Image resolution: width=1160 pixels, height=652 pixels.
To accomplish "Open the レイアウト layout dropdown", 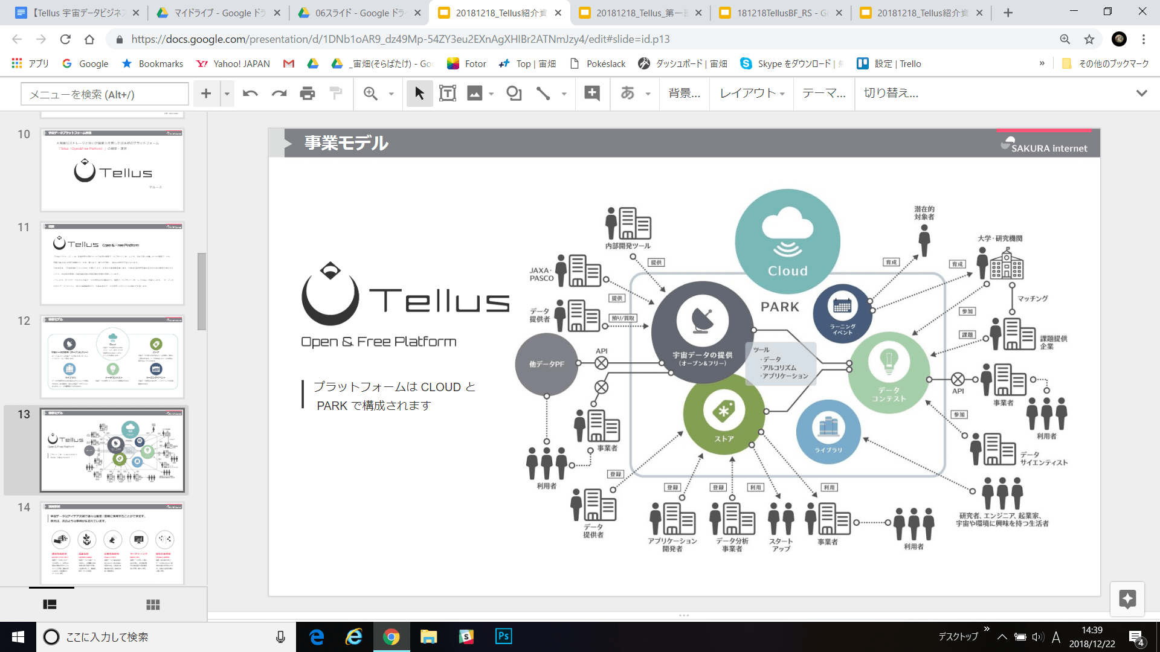I will click(x=752, y=93).
